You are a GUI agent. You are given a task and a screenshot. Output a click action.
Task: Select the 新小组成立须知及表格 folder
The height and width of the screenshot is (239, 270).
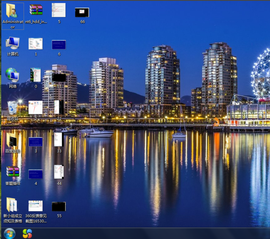coord(12,205)
